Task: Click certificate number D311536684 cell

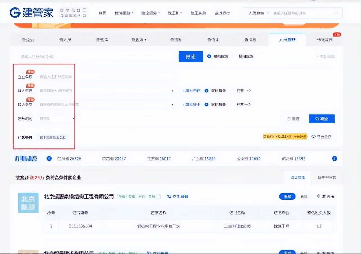Action: point(80,226)
